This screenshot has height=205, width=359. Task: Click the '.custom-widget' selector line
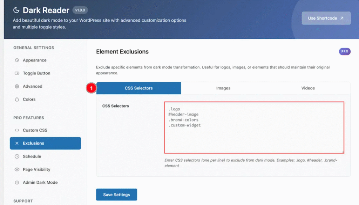[184, 125]
